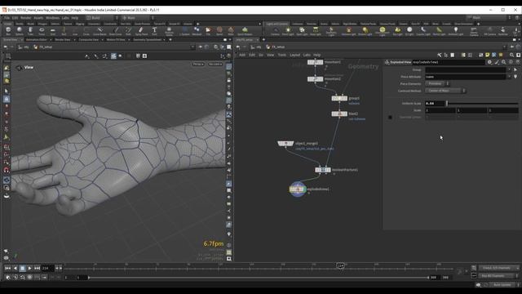Open the Render menu
Image resolution: width=522 pixels, height=294 pixels.
coord(25,18)
